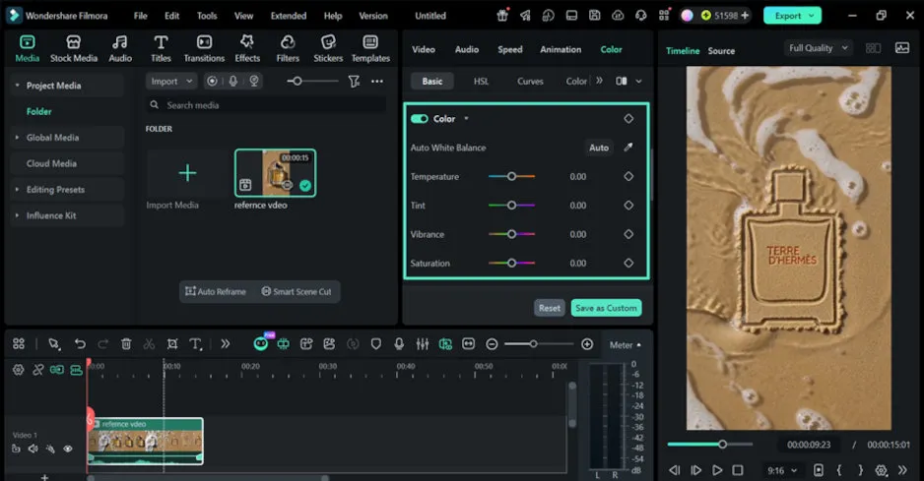Zoom out the timeline with minus icon
Viewport: 924px width, 481px height.
[493, 344]
